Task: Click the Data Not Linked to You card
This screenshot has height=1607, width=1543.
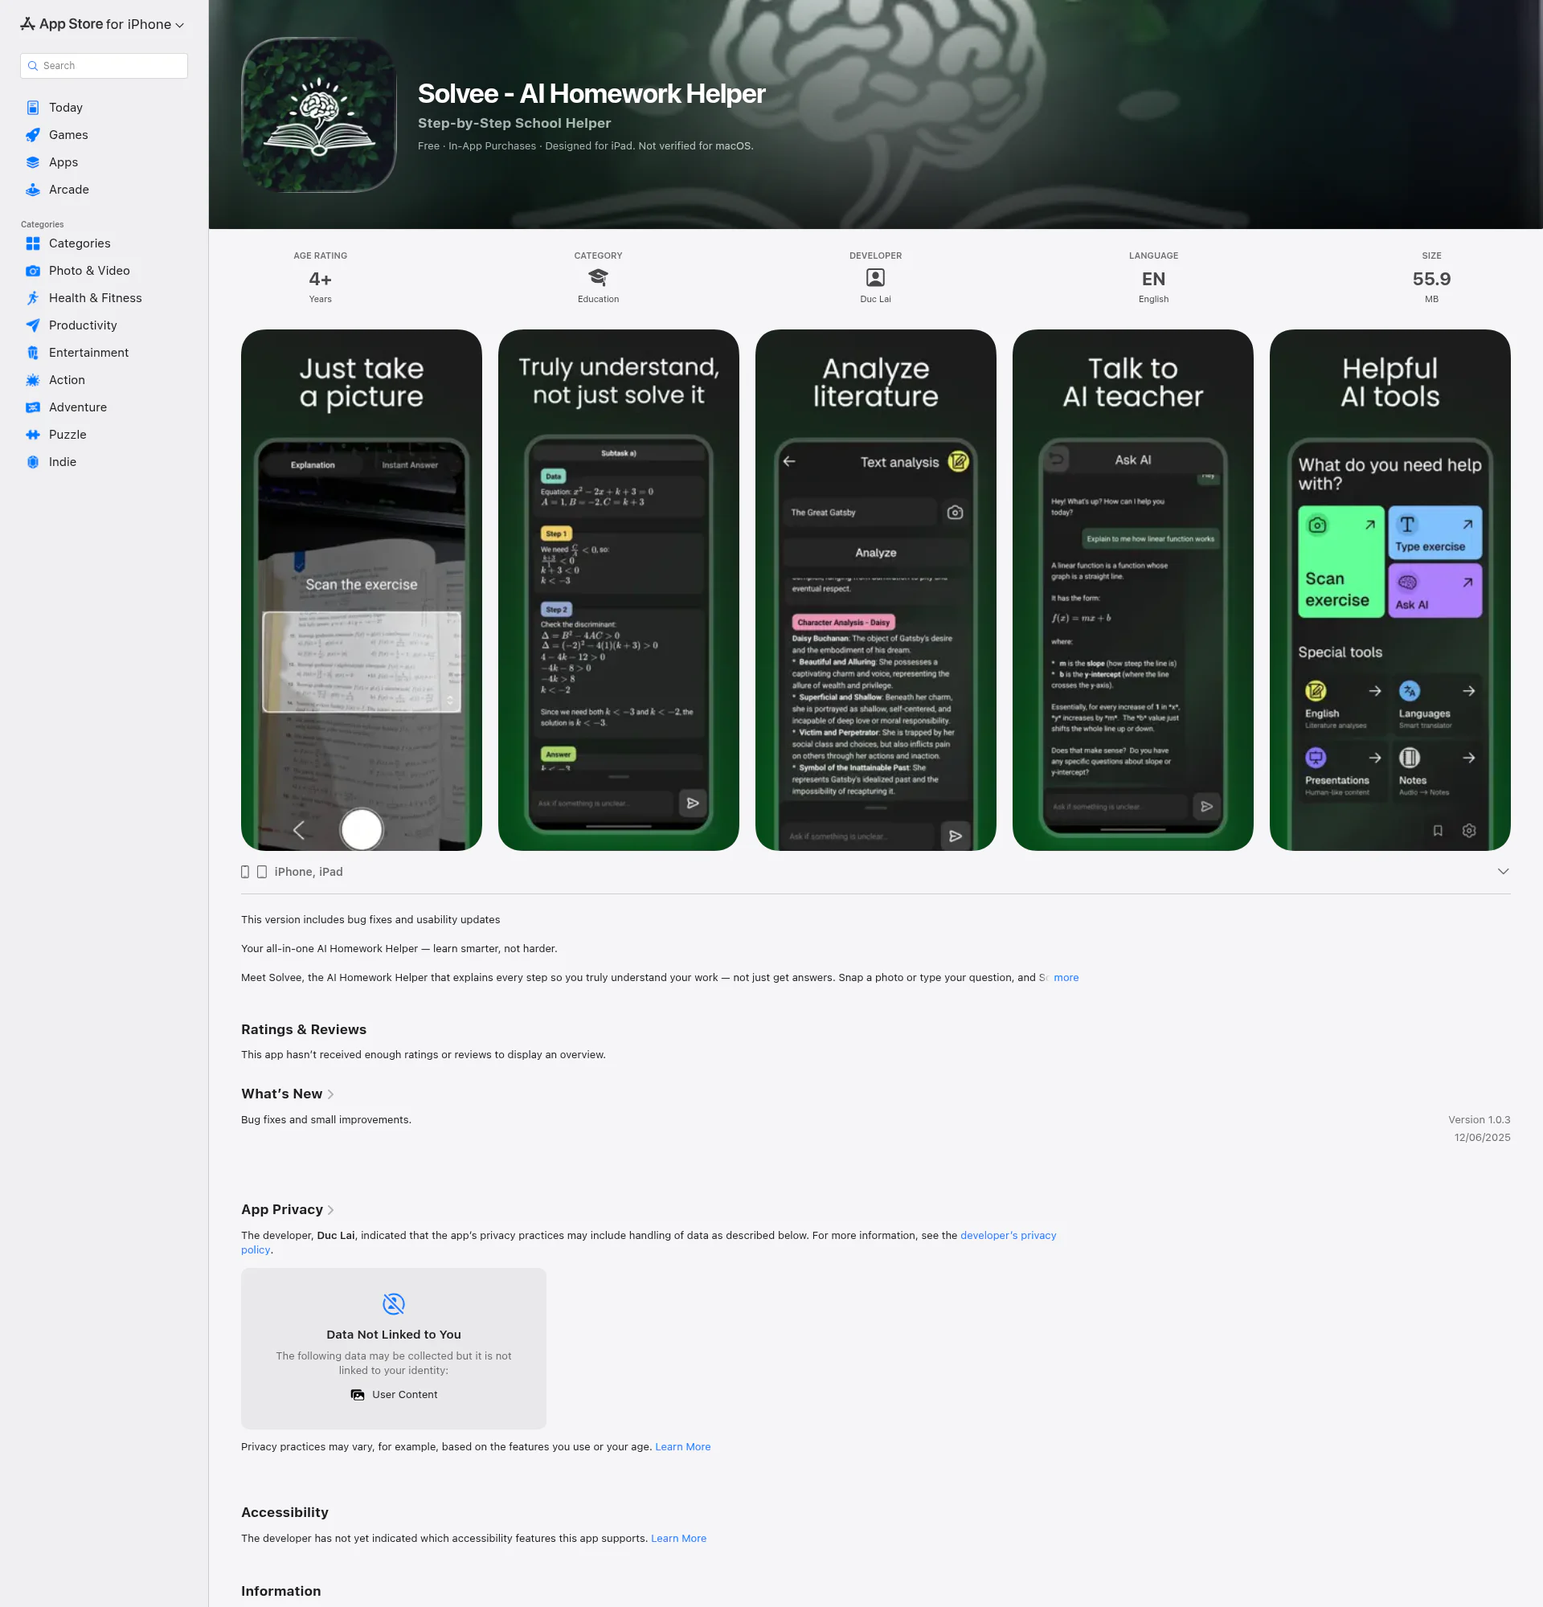Action: [394, 1349]
